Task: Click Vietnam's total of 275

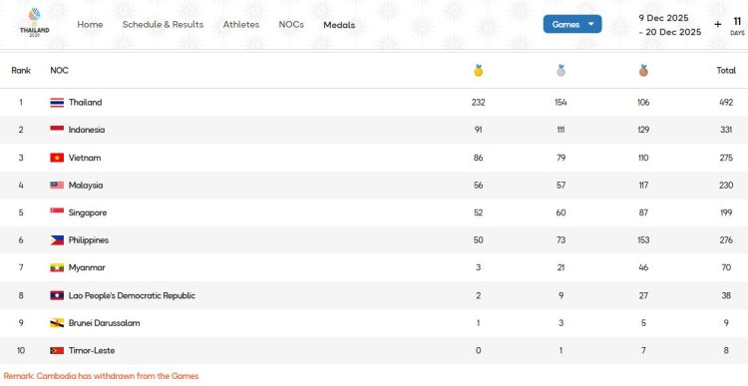Action: [726, 158]
